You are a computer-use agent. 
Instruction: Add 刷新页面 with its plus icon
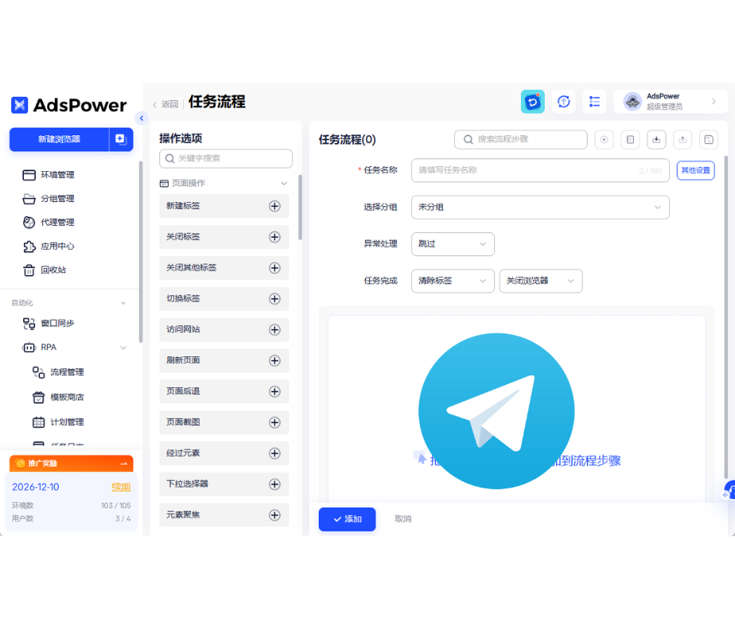[x=274, y=360]
